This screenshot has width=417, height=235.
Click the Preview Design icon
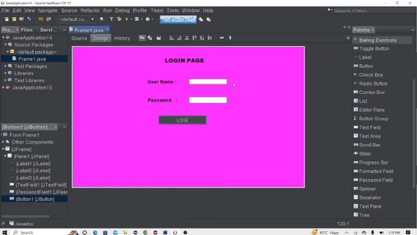click(159, 38)
